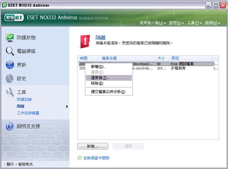Open the 設定 section in sidebar

click(21, 79)
